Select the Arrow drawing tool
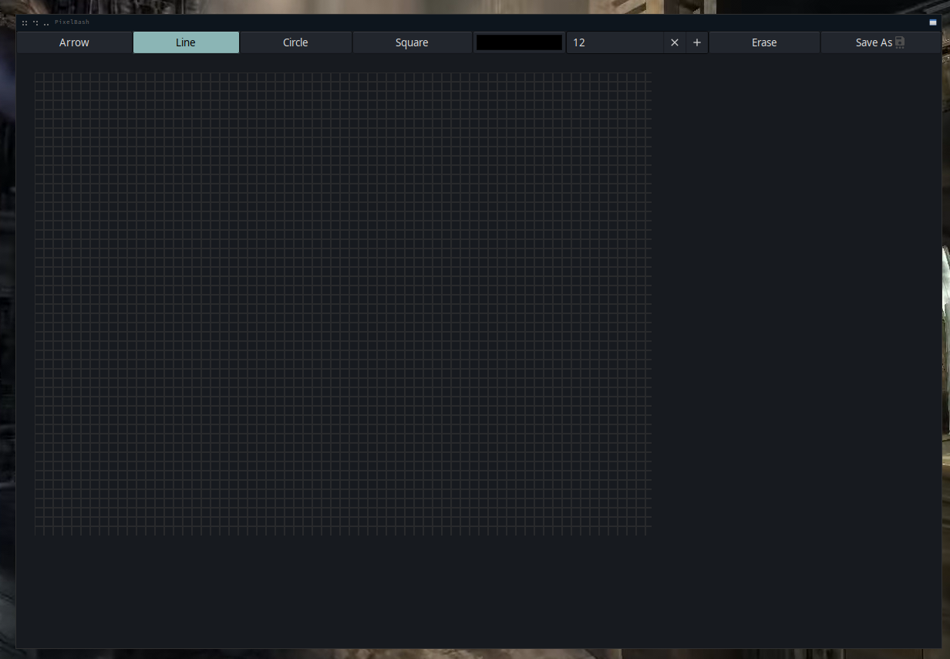The width and height of the screenshot is (950, 659). [74, 42]
